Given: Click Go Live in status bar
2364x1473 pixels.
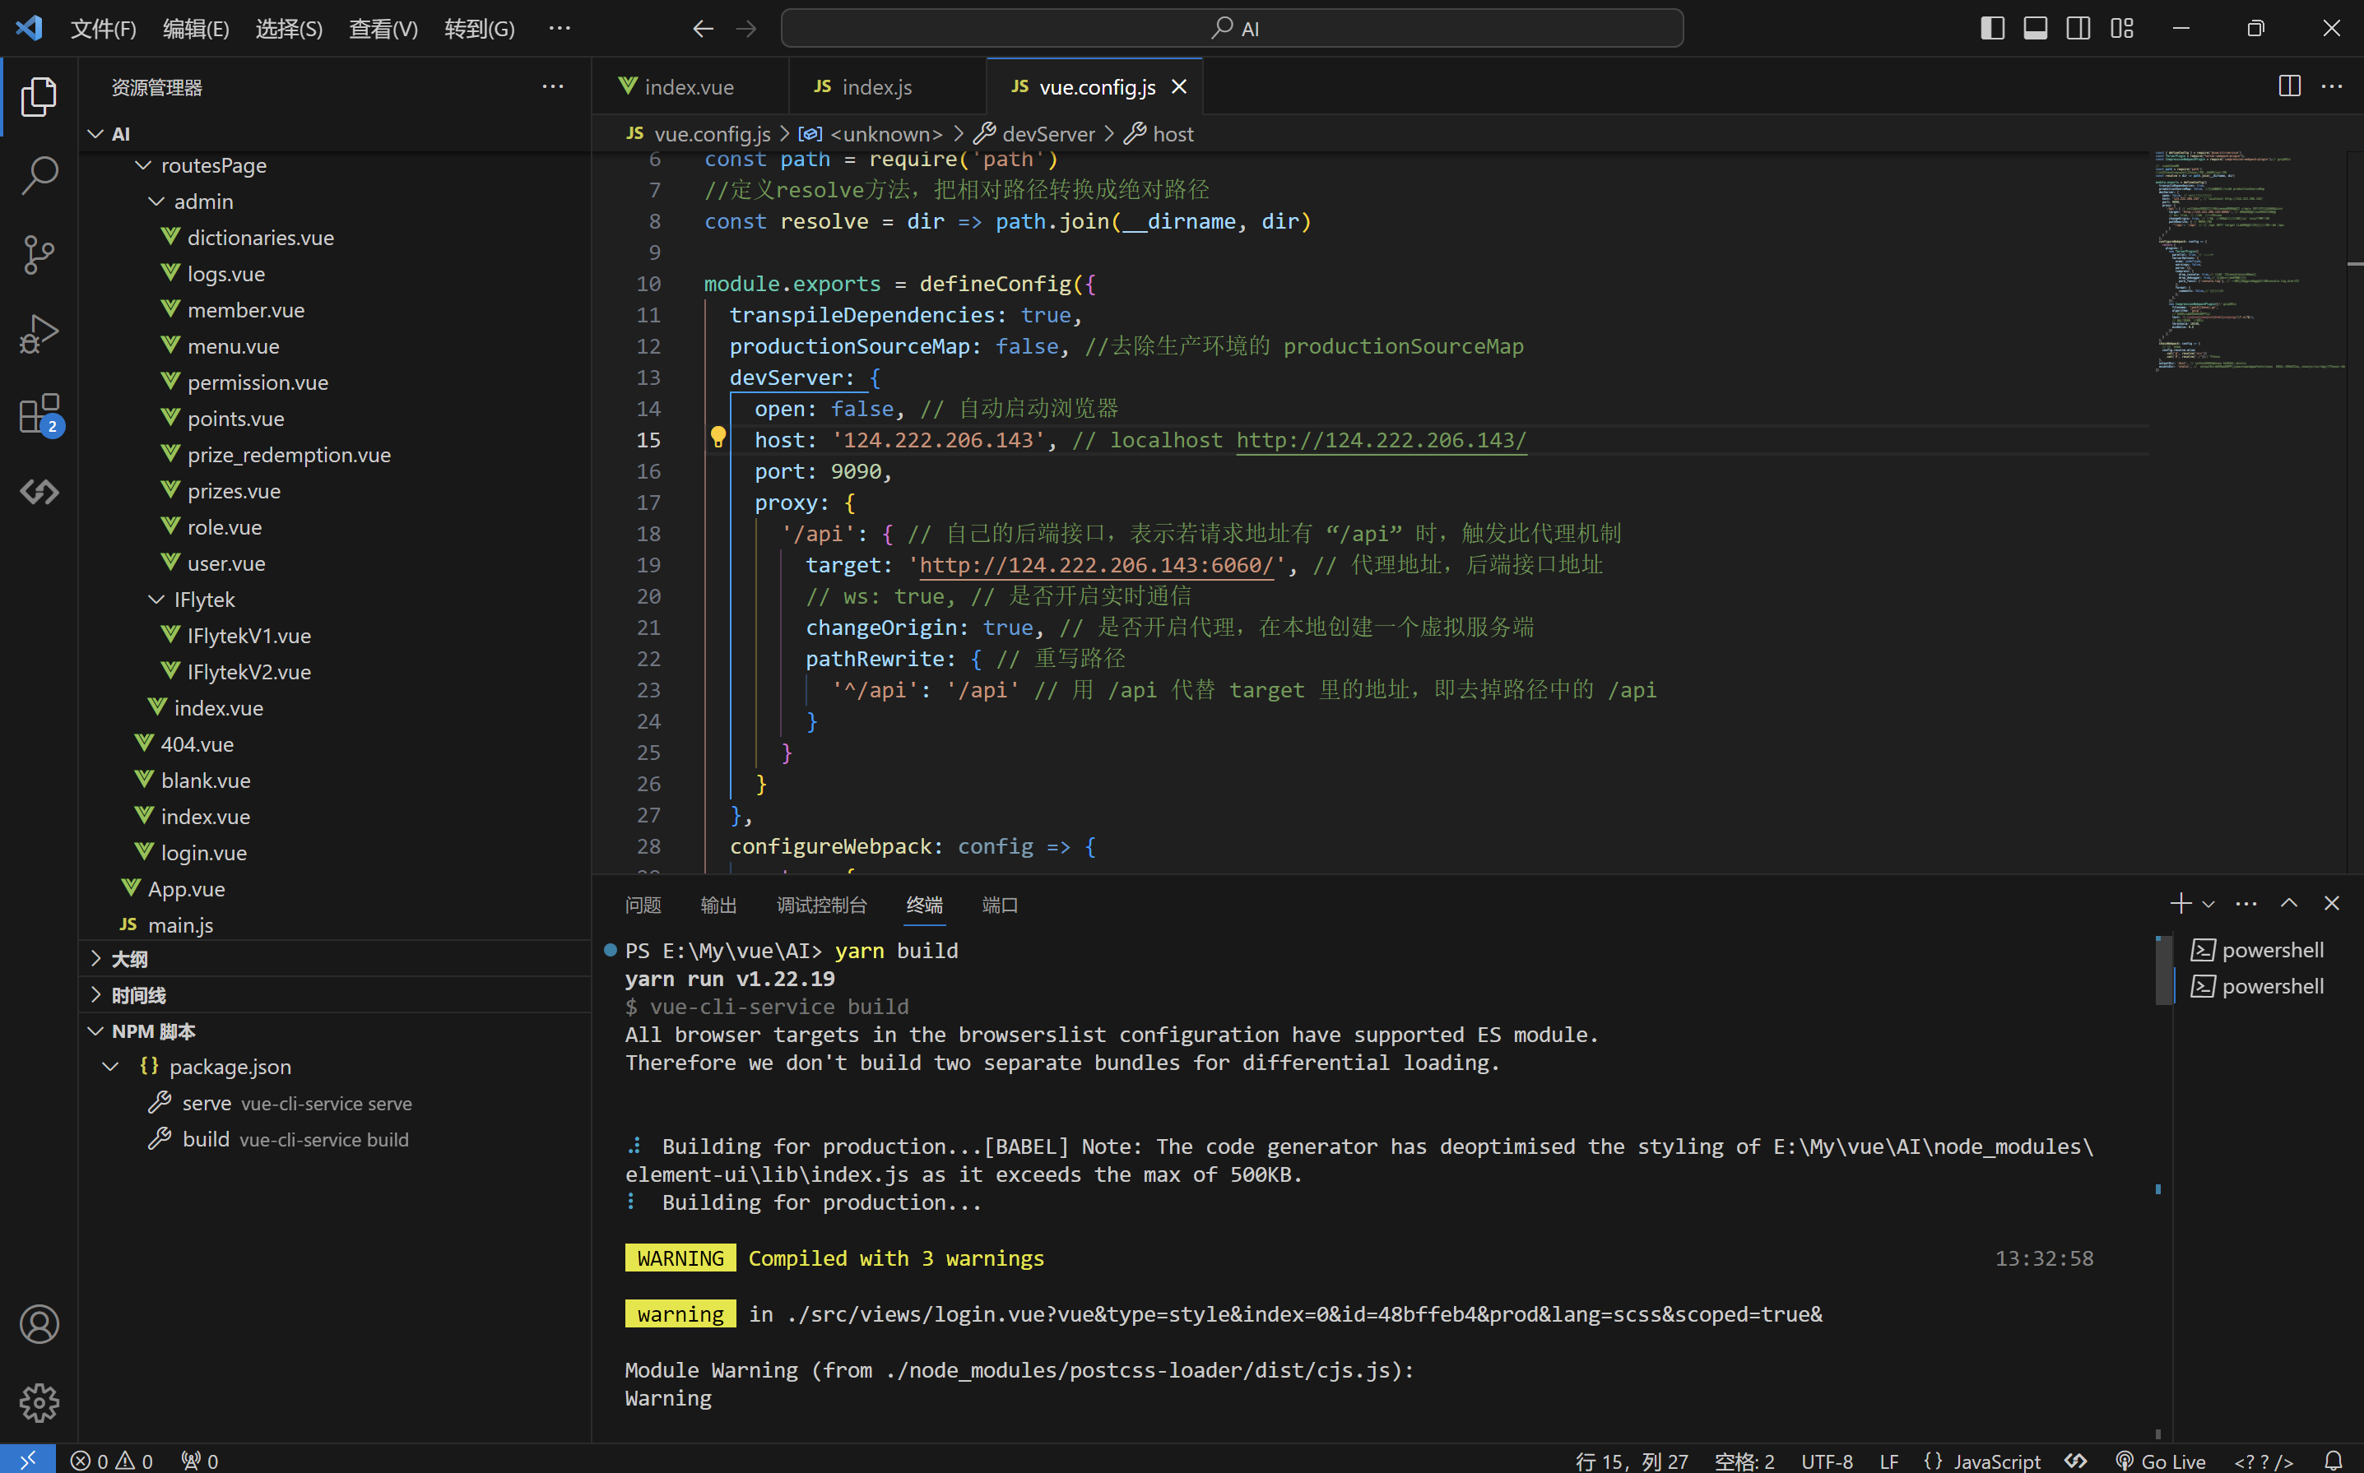Looking at the screenshot, I should click(x=2160, y=1461).
